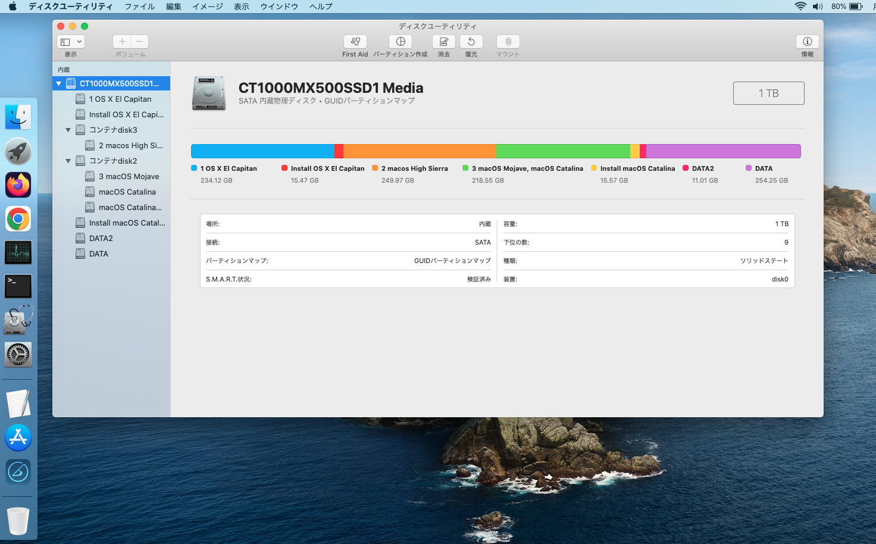The width and height of the screenshot is (876, 544).
Task: Remove volume with minus button
Action: click(139, 42)
